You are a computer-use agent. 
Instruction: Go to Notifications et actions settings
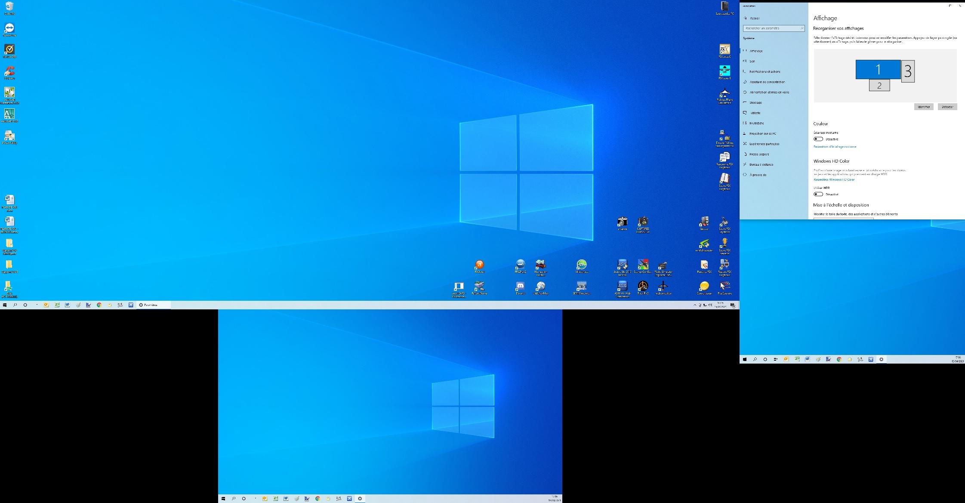(x=765, y=71)
